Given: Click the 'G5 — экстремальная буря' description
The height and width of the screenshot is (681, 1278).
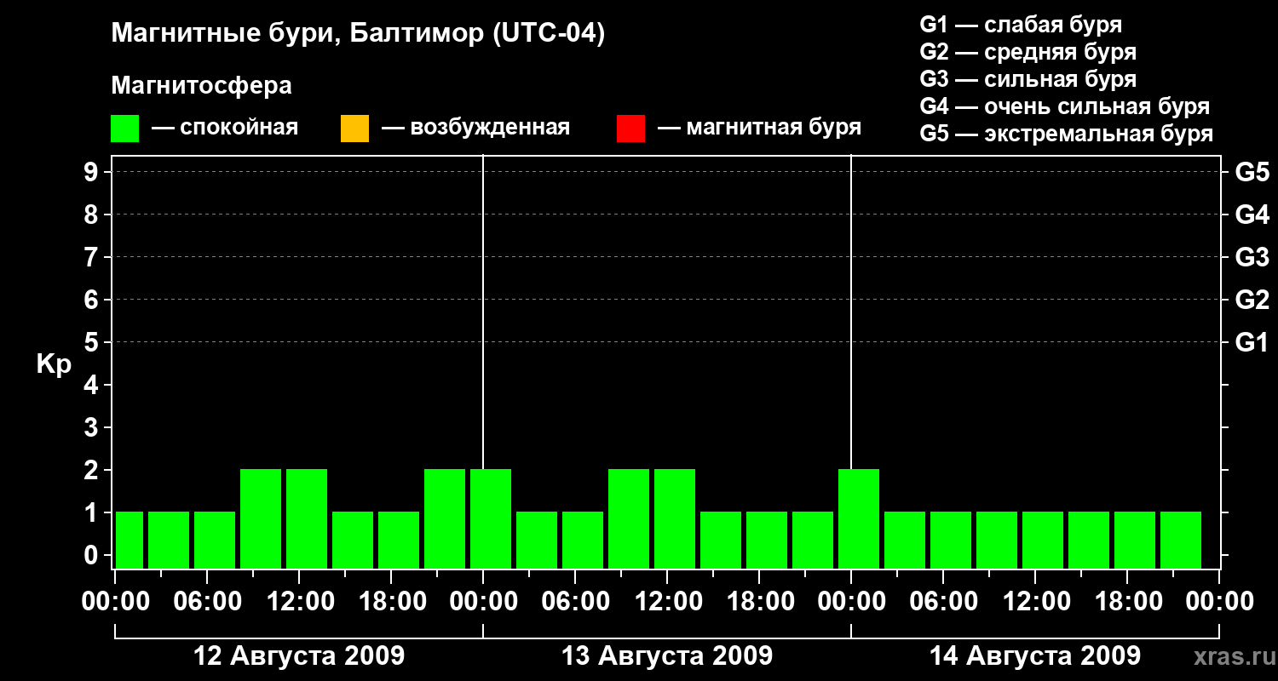Looking at the screenshot, I should (1067, 134).
